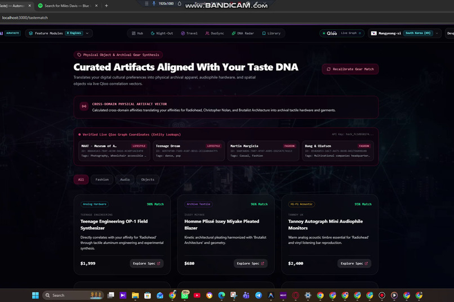This screenshot has width=454, height=302.
Task: Open the NEXT app taskbar icon
Action: click(283, 295)
